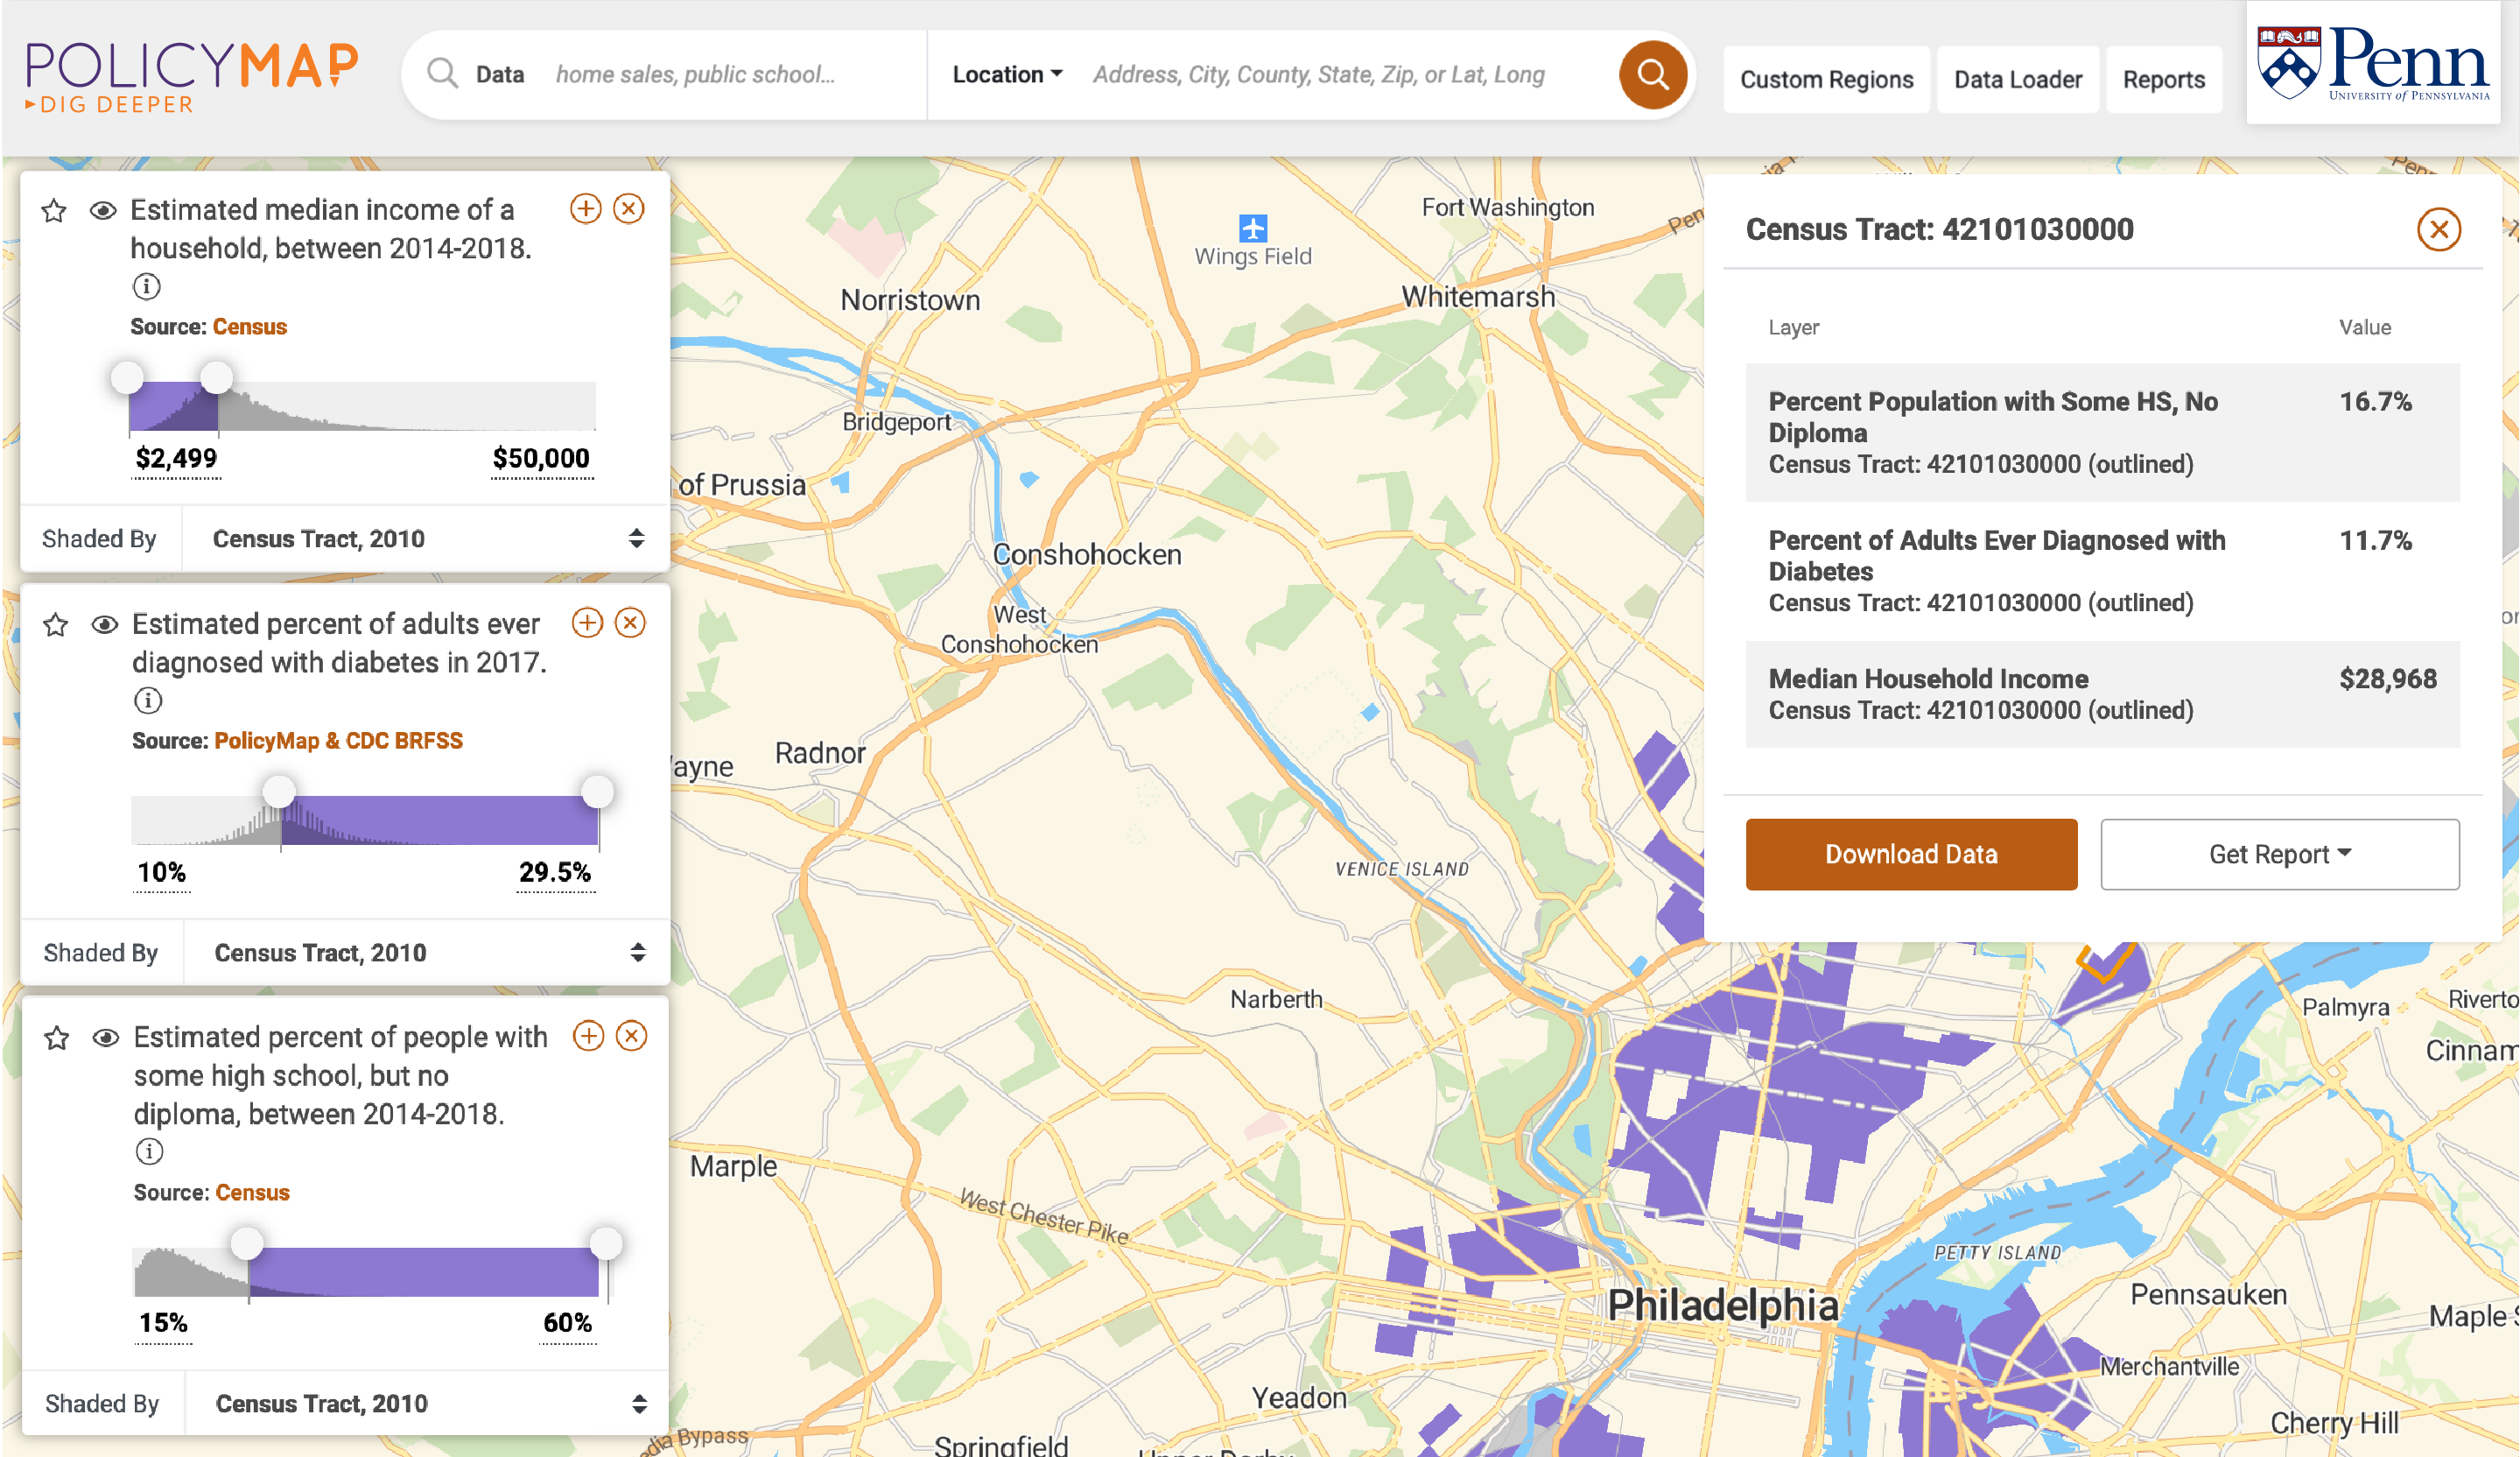Favorite the median income layer star
The width and height of the screenshot is (2520, 1457).
point(54,211)
